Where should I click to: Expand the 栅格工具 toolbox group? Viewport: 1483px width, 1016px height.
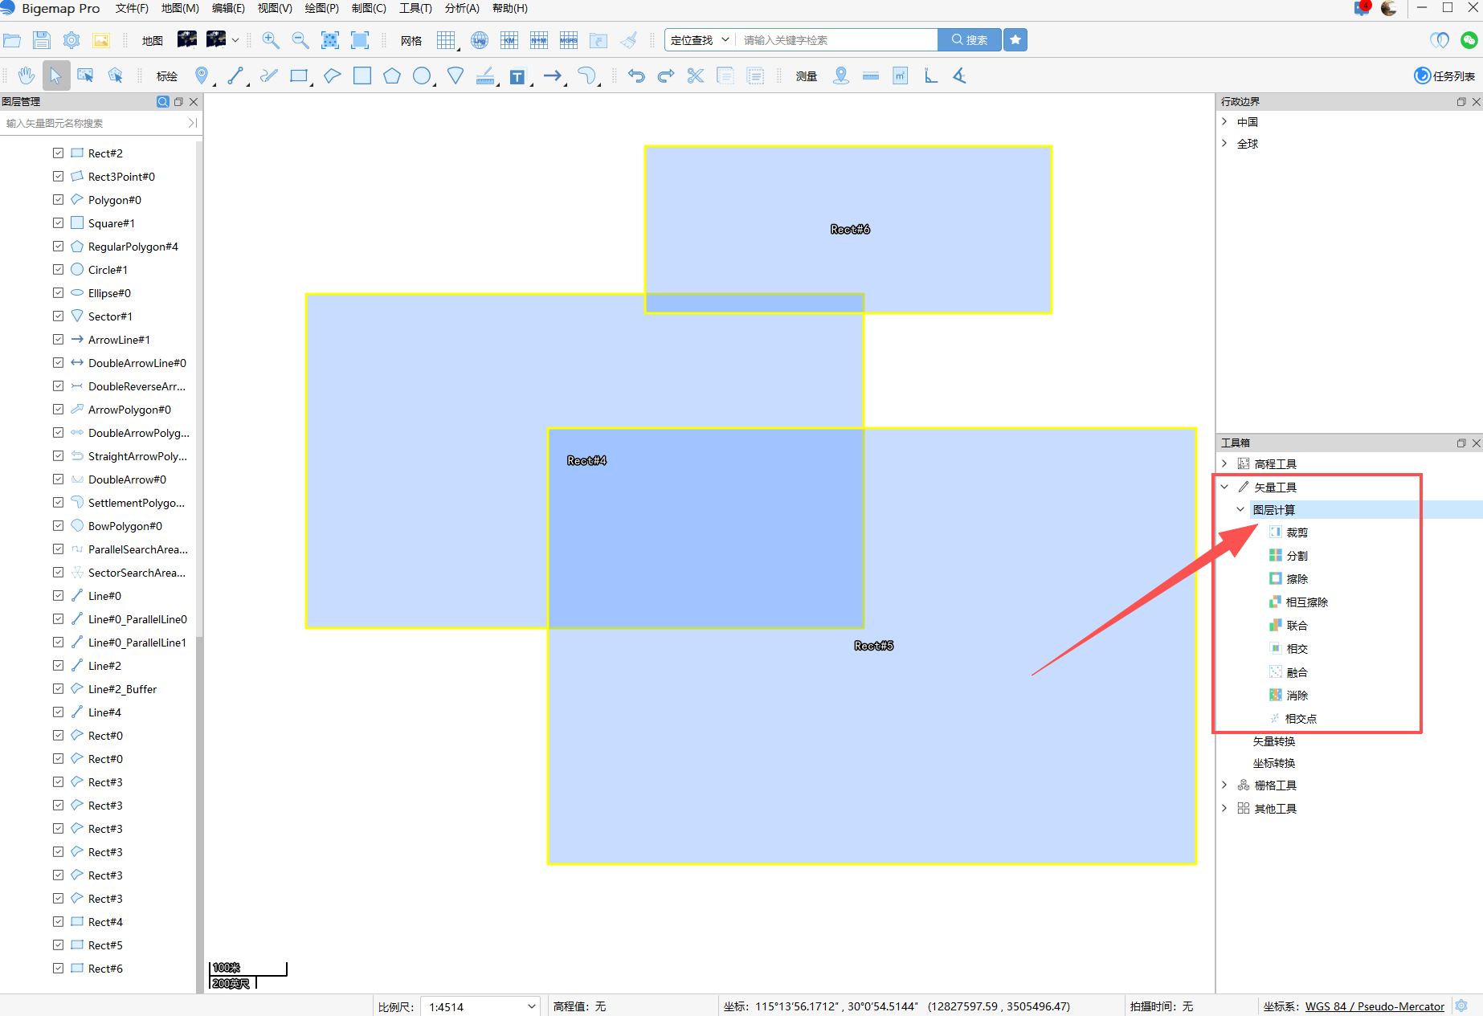tap(1224, 785)
